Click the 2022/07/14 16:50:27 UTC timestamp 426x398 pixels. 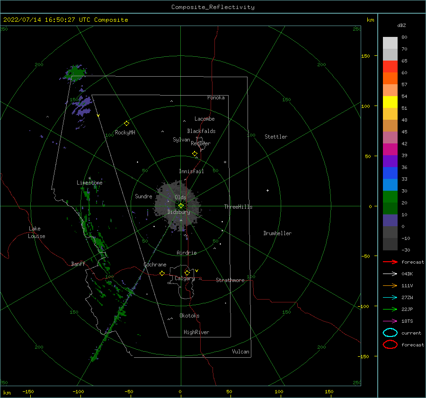coord(47,20)
